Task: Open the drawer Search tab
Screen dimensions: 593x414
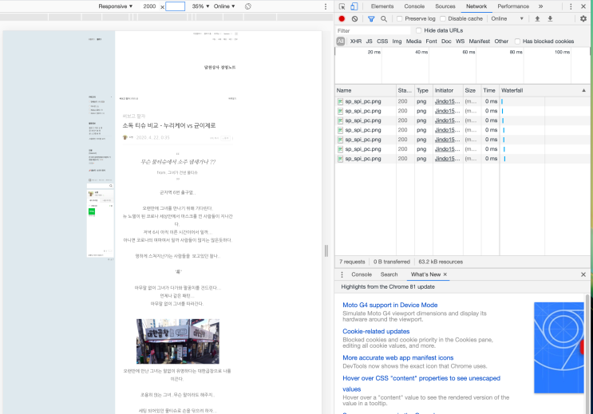Action: coord(389,274)
